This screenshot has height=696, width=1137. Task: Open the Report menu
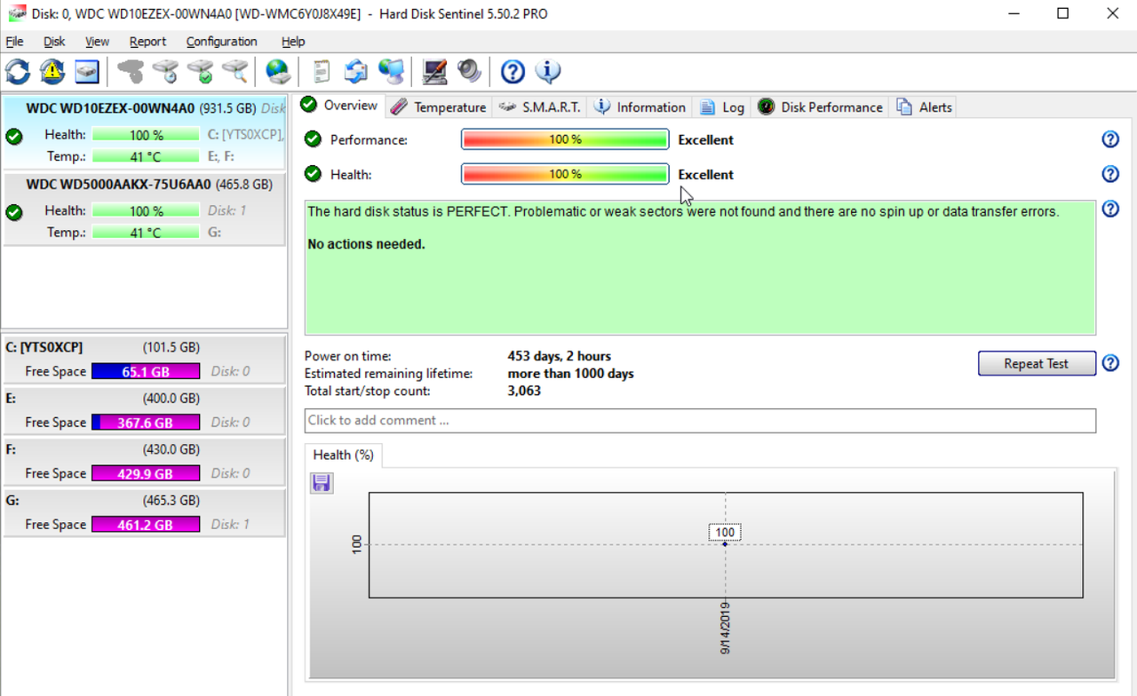tap(147, 42)
